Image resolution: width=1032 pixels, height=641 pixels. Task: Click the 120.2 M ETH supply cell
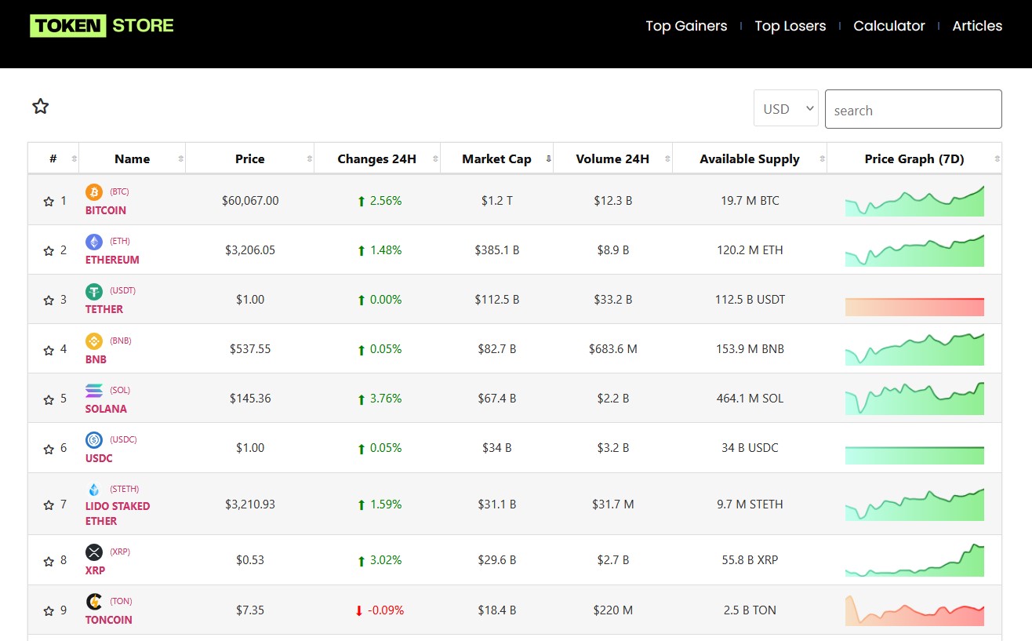pos(750,250)
